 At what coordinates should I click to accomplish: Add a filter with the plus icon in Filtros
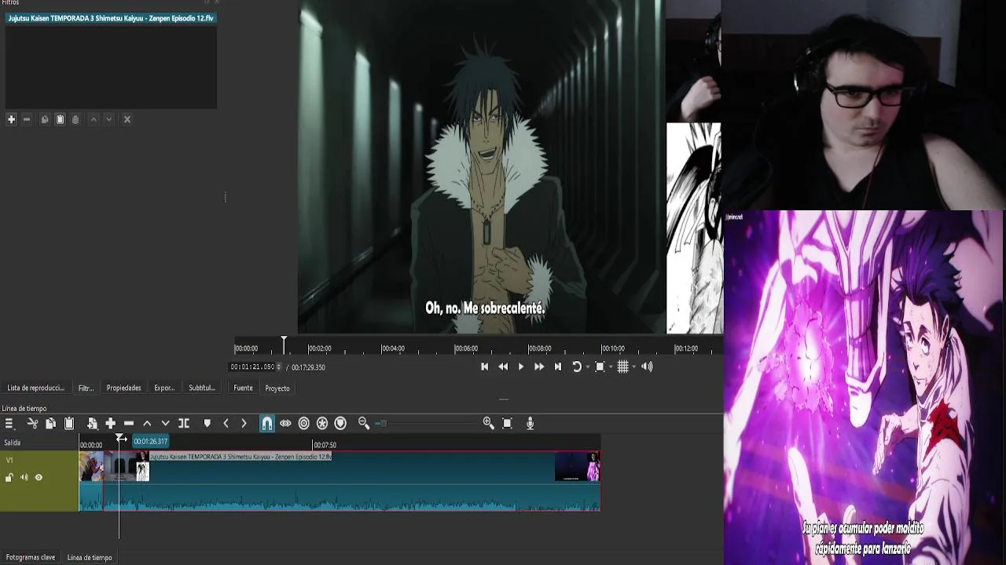click(11, 119)
